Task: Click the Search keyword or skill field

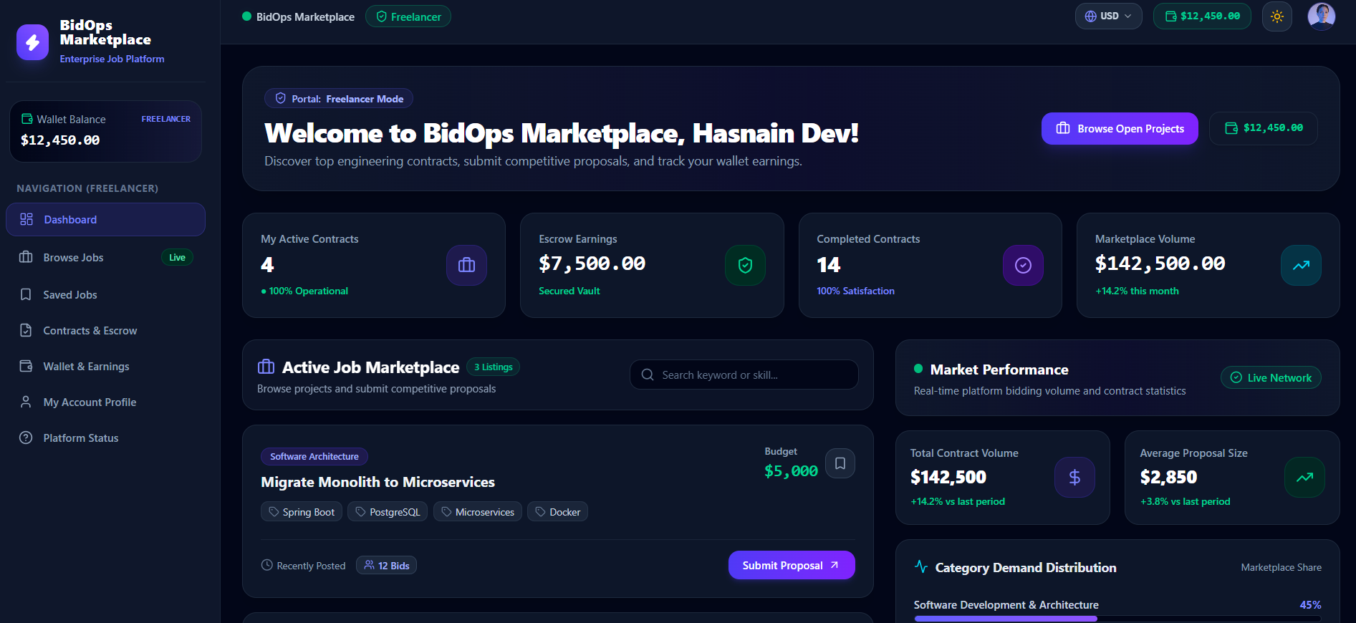Action: point(744,375)
